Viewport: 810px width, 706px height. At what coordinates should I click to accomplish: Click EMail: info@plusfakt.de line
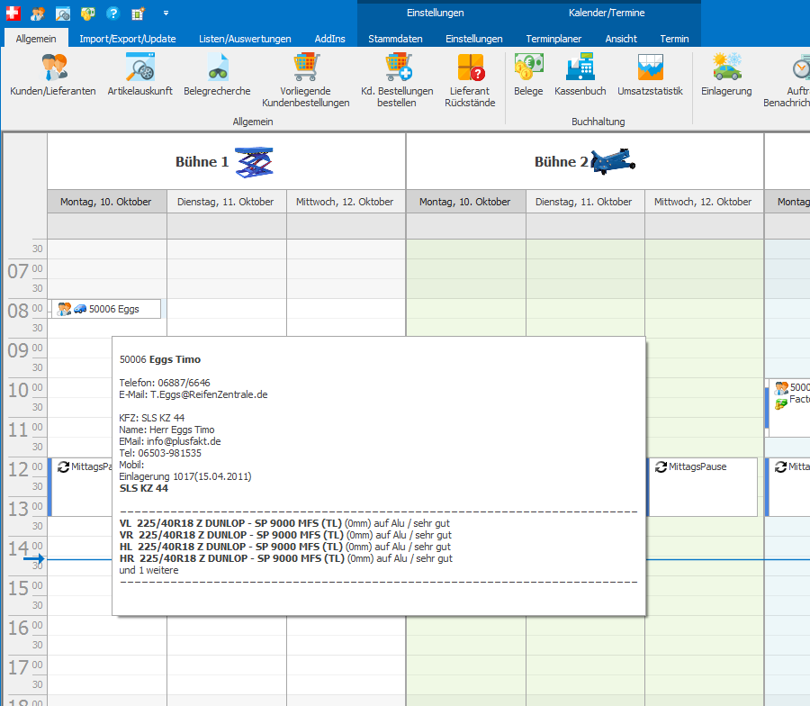(x=169, y=441)
